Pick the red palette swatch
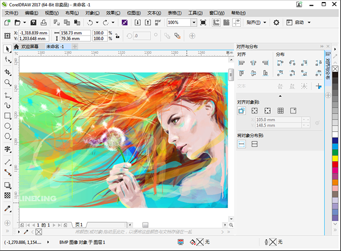 [x=335, y=164]
